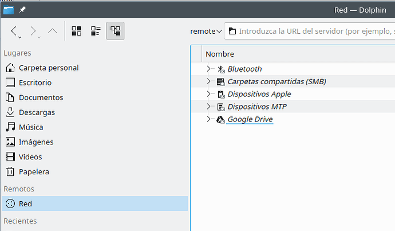Go up to parent folder
The width and height of the screenshot is (395, 231).
(53, 31)
